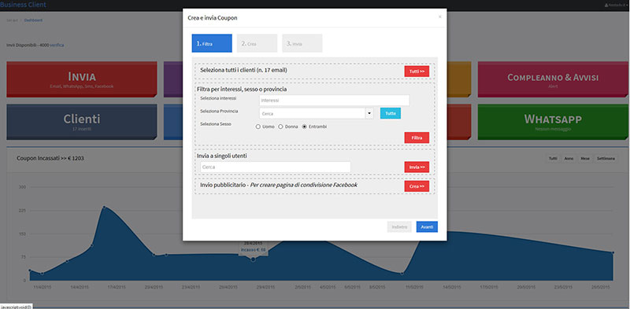The height and width of the screenshot is (309, 630).
Task: Select step 1 Filtra tab
Action: coord(212,43)
